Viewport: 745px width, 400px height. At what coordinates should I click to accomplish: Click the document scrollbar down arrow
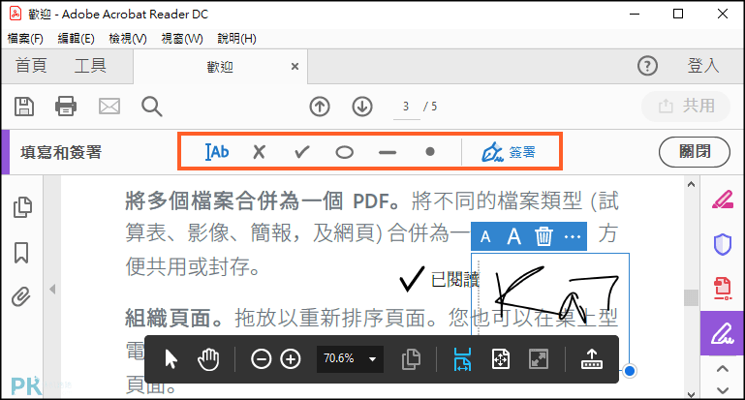692,394
